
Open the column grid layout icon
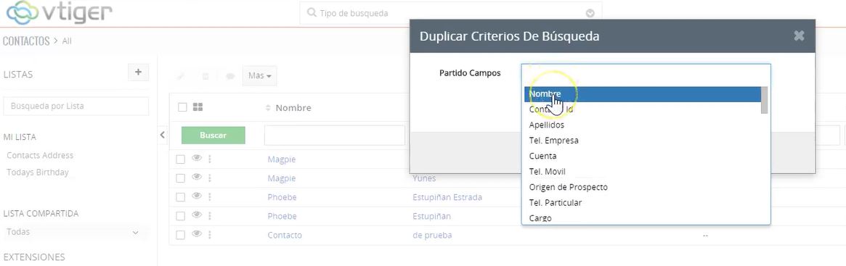[198, 107]
